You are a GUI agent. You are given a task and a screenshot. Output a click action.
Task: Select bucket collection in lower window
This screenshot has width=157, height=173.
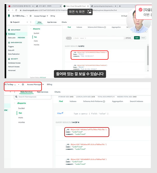click(x=22, y=108)
